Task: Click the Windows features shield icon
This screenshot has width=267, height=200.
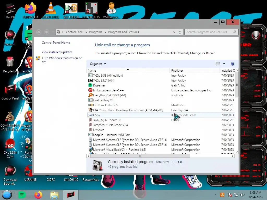Action: point(38,58)
